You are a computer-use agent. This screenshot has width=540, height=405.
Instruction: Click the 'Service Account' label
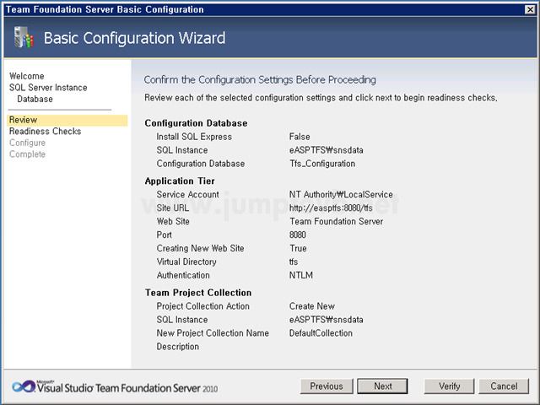(187, 195)
